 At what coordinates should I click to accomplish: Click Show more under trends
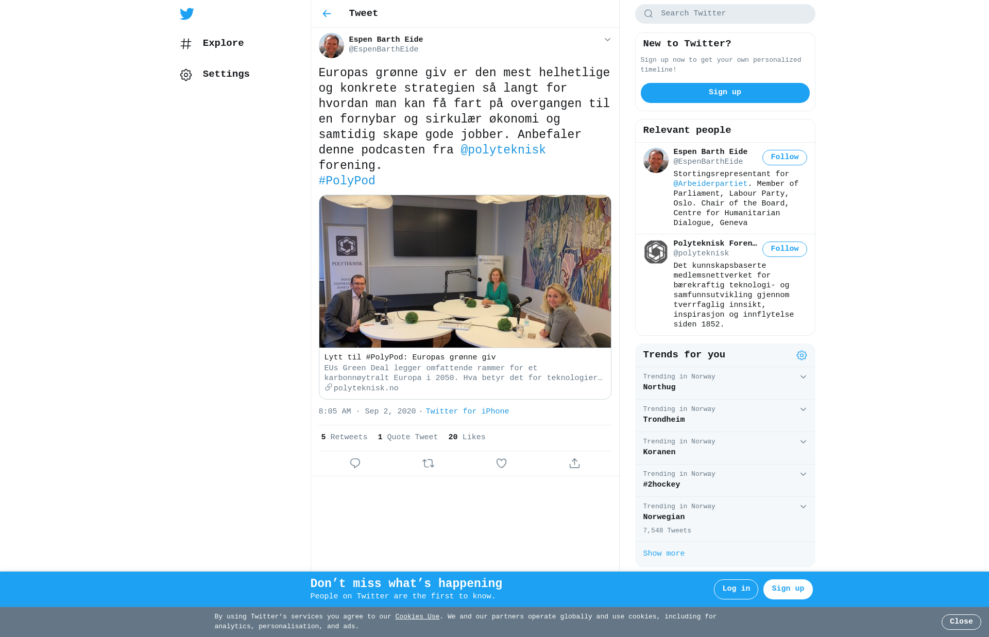[x=663, y=554]
